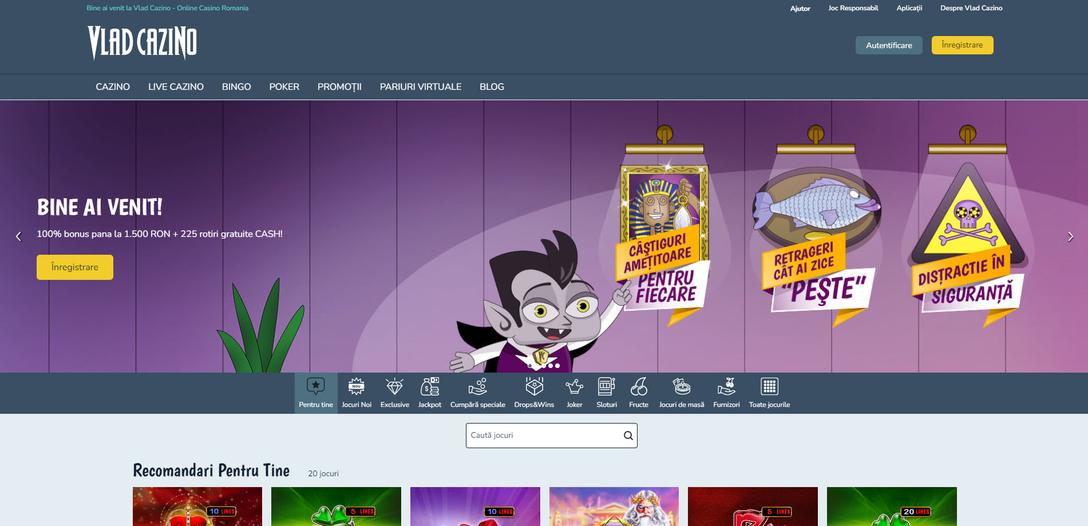The image size is (1088, 526).
Task: Select the Jocuri Noi badge icon
Action: click(357, 386)
